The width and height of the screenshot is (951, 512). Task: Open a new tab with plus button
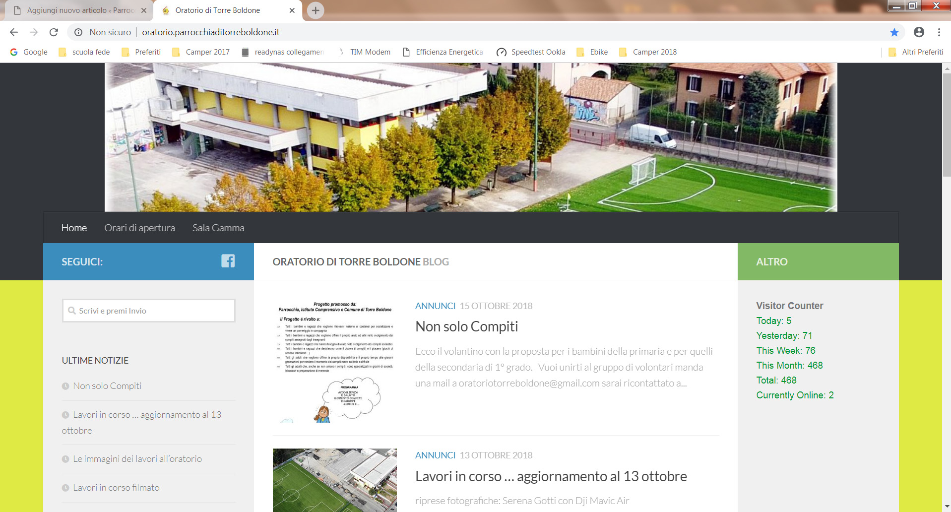point(316,10)
